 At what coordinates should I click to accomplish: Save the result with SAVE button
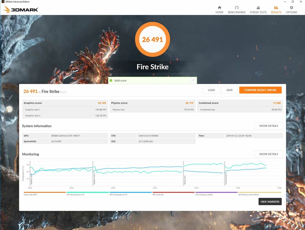[229, 90]
